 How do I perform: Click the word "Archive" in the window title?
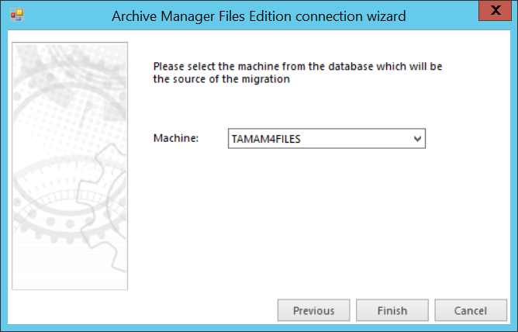[x=136, y=16]
